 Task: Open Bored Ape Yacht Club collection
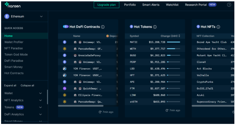pos(212,42)
